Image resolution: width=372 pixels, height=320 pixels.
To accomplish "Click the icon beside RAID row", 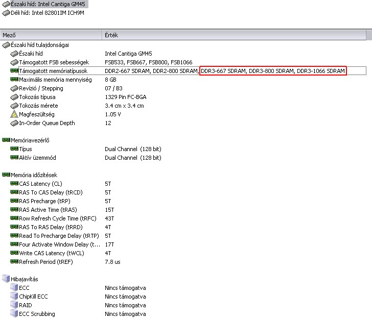I will [x=14, y=305].
